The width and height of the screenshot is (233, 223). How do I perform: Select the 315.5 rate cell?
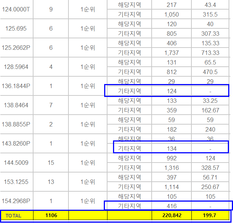point(210,14)
